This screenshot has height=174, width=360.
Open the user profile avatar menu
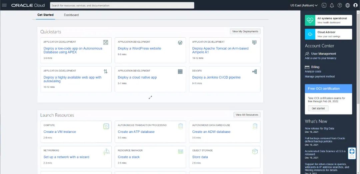355,5
